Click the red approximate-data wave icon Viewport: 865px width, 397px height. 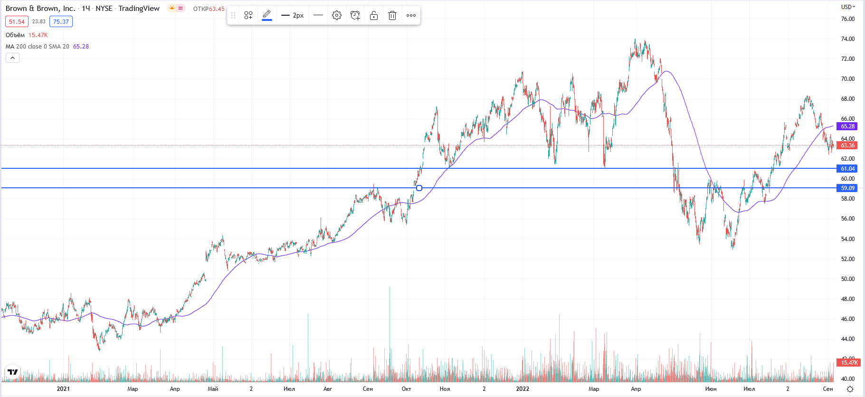click(x=181, y=8)
